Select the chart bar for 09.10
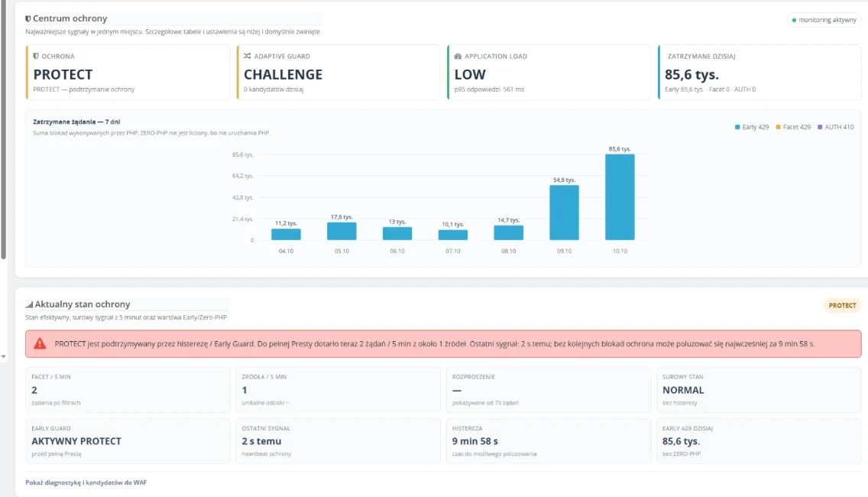868x497 pixels. (x=564, y=213)
